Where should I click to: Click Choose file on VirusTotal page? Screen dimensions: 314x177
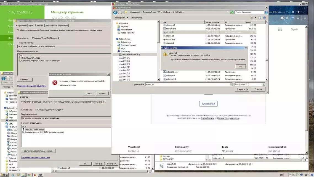pyautogui.click(x=208, y=104)
